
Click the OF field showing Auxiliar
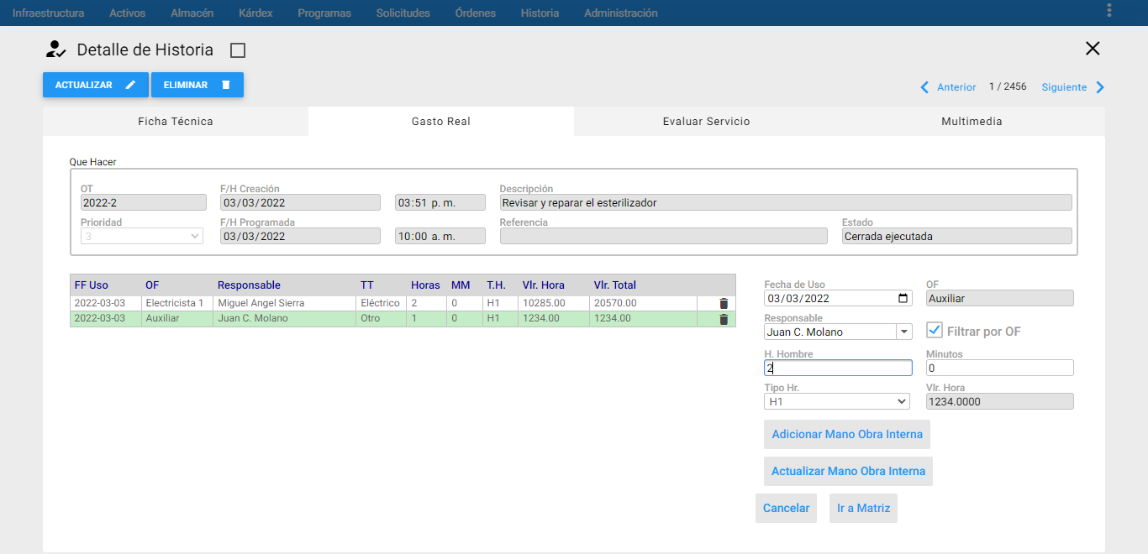(1000, 298)
